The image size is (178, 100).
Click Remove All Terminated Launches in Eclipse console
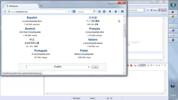(x=131, y=66)
